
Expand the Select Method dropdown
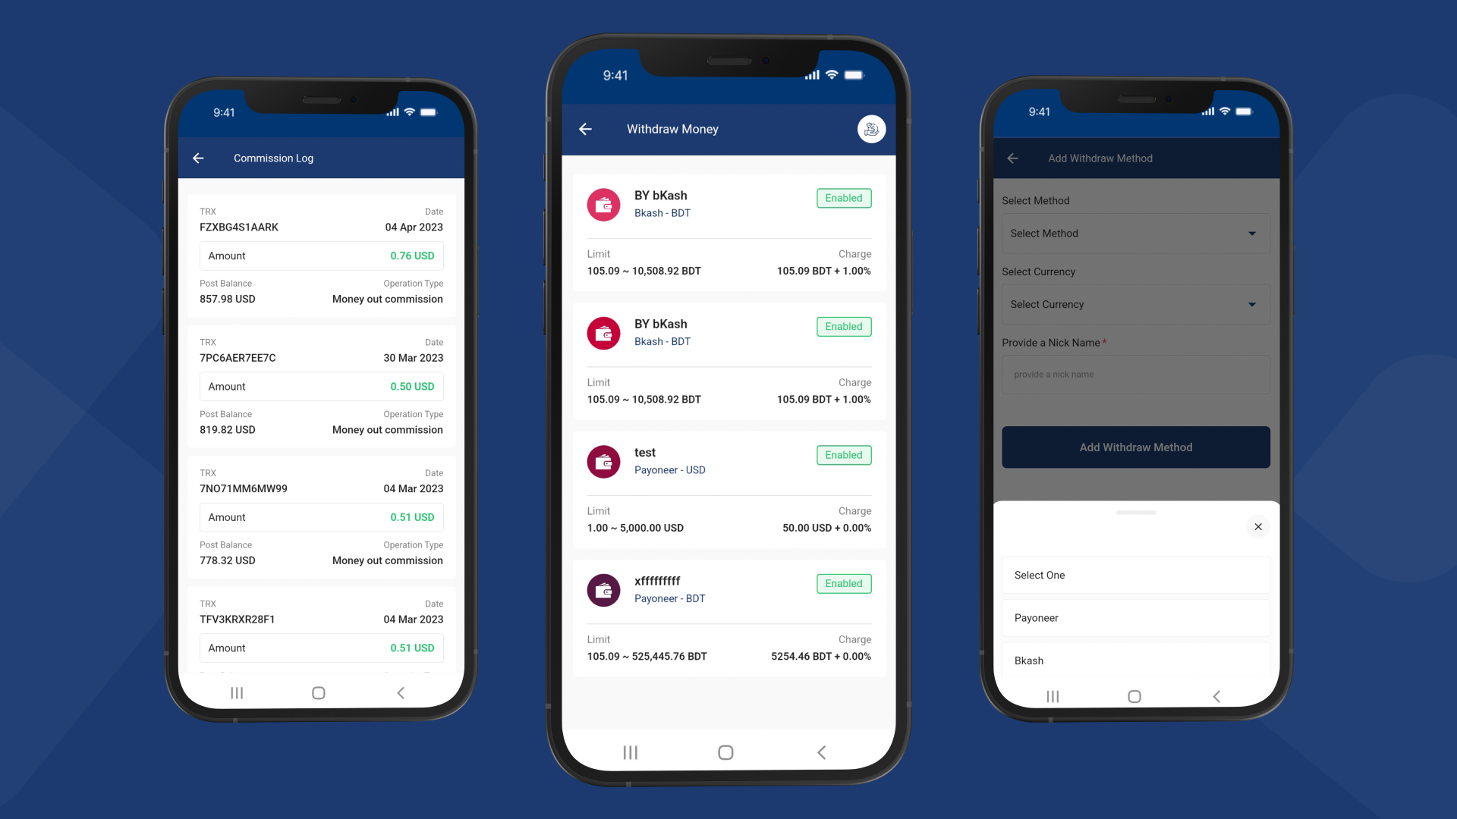pos(1136,233)
